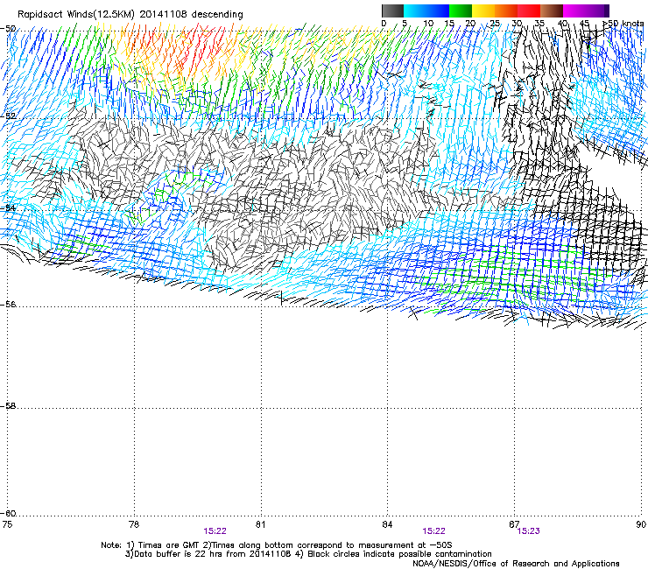Click the '81' longitude axis label
Image resolution: width=648 pixels, height=569 pixels.
260,524
